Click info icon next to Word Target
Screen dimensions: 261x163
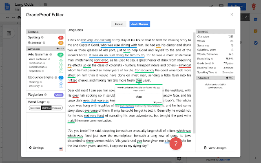[x=48, y=102]
